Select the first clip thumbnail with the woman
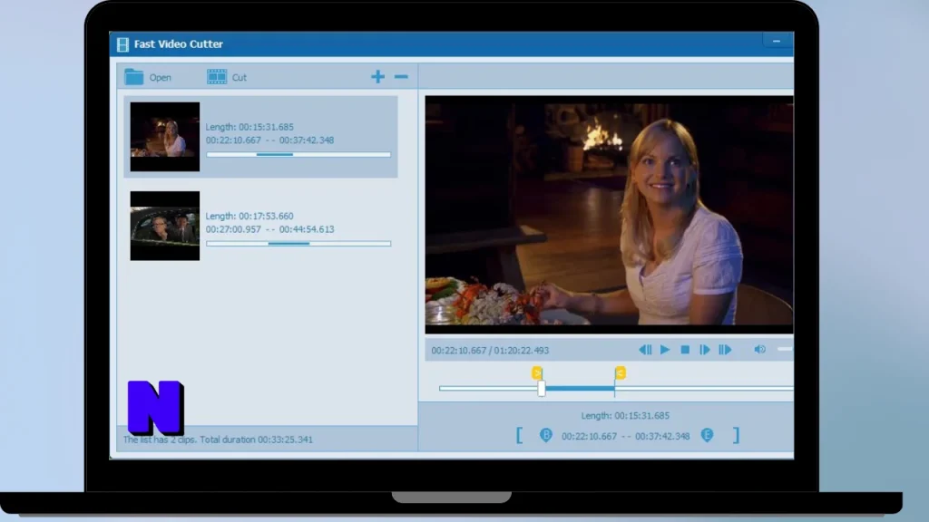This screenshot has height=522, width=929. click(x=165, y=137)
